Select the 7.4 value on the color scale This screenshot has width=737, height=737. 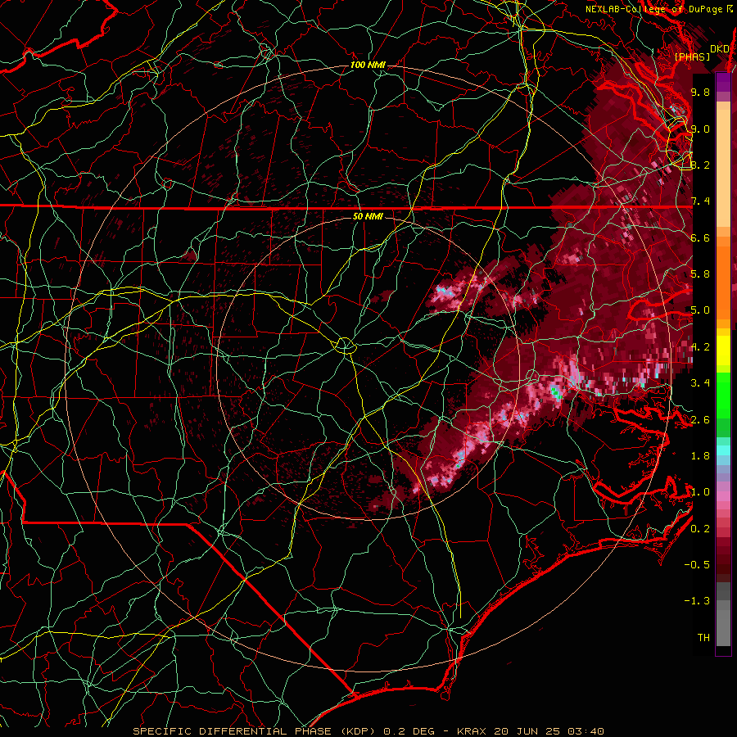(700, 201)
